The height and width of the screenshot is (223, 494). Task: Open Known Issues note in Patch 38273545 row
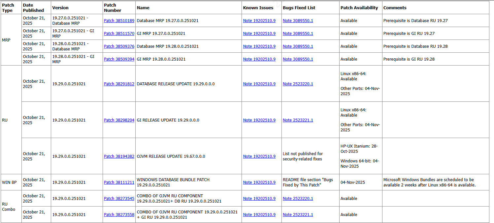point(259,199)
